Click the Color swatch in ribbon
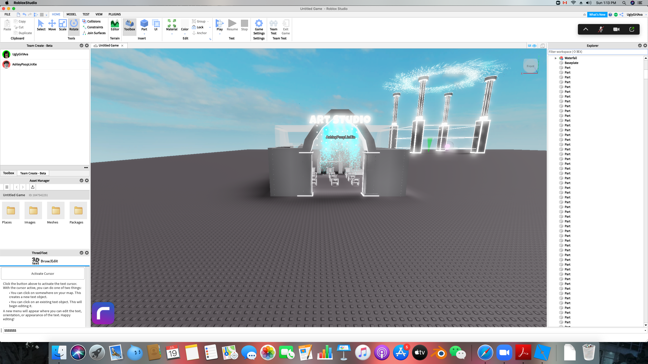 pos(185,23)
